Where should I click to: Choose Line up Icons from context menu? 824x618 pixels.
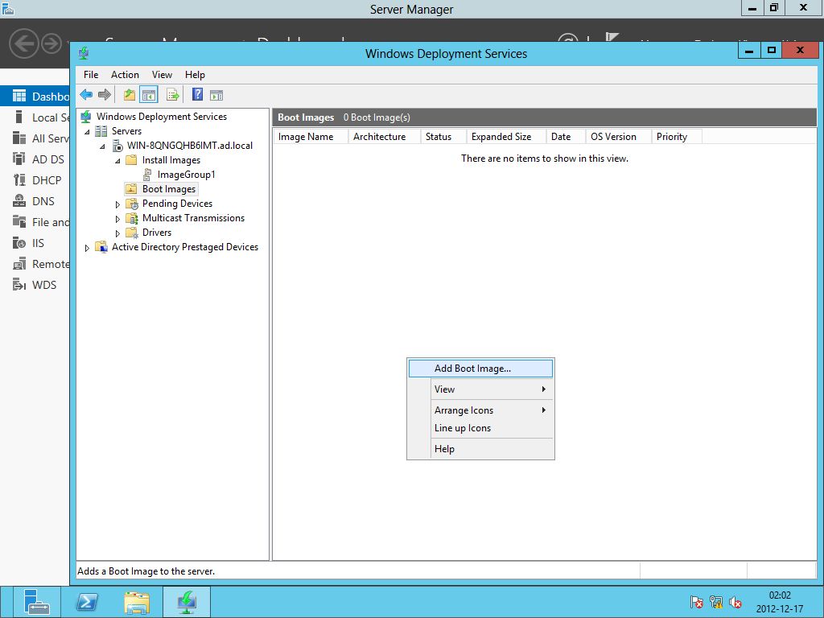pos(480,428)
